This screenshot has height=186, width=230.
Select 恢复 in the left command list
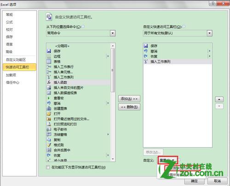78,155
